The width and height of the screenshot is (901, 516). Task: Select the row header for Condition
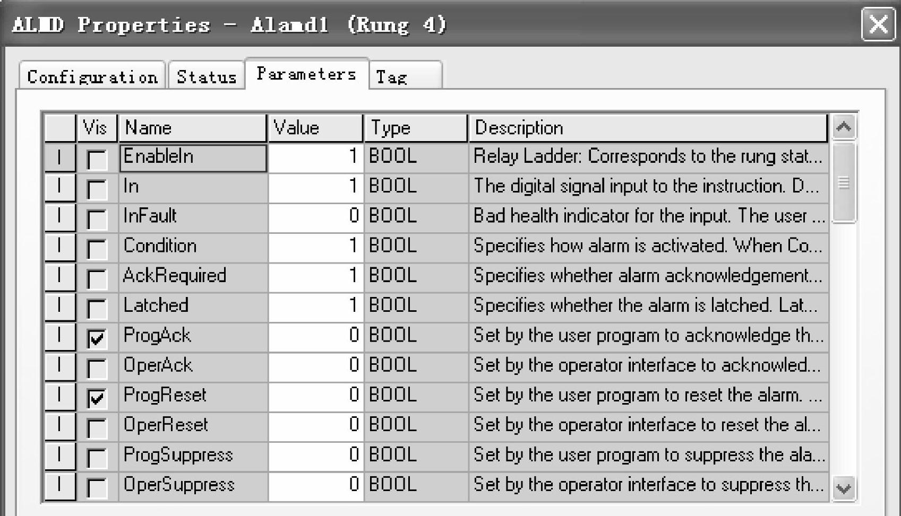pos(59,246)
